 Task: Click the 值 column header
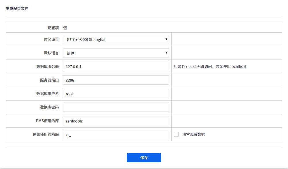tap(65, 28)
